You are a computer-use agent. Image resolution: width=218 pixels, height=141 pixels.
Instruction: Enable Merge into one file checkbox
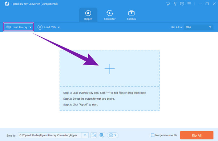tap(153, 135)
